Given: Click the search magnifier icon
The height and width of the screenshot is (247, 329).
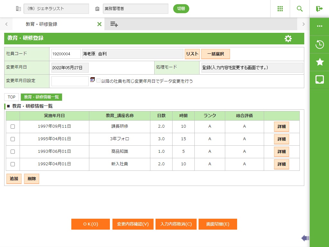Looking at the screenshot, I should (299, 9).
